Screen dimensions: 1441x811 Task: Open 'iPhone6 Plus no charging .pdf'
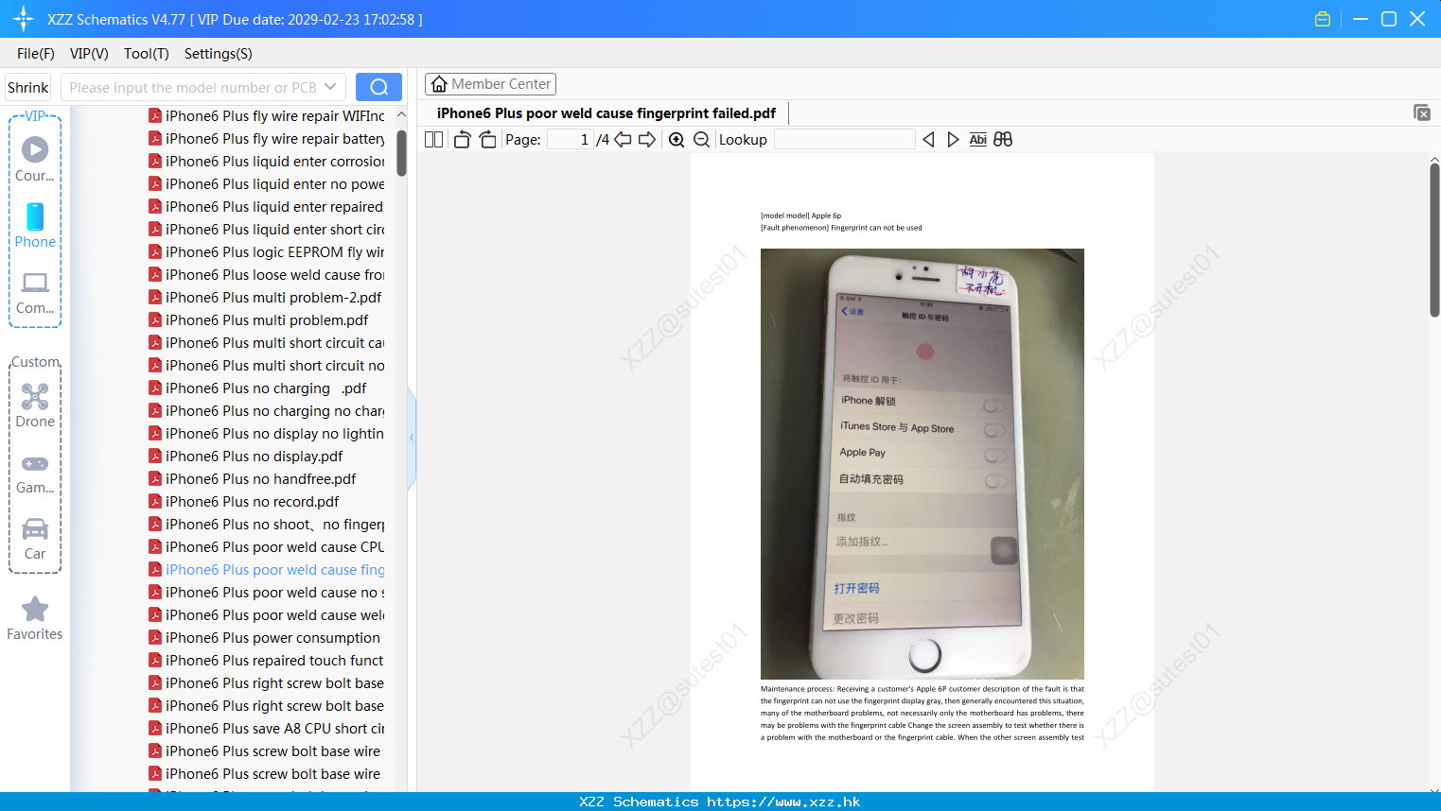(257, 388)
